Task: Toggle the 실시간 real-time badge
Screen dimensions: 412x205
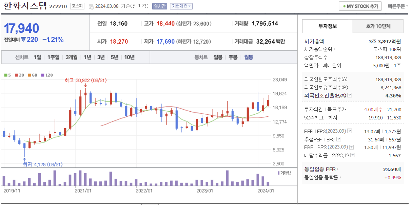Action: point(160,6)
